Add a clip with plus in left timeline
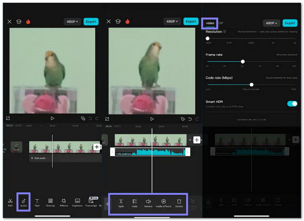304x221 pixels. (96, 147)
